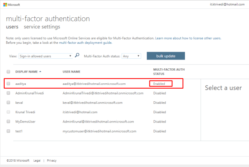
Task: Click the Legal footer link
Action: coord(37,160)
